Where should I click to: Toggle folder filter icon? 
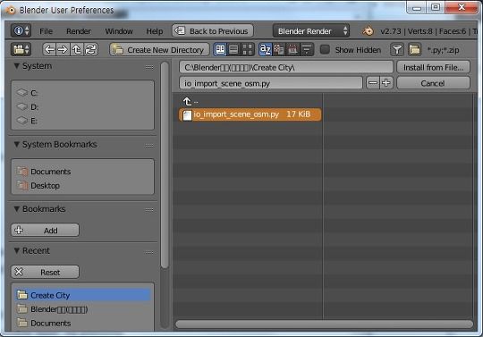point(415,49)
